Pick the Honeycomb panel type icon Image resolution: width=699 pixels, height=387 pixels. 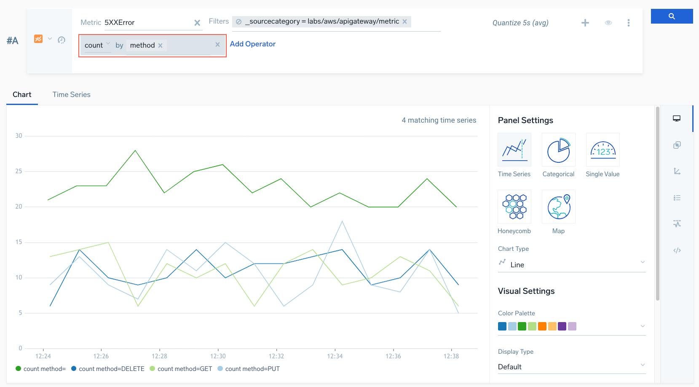(514, 207)
